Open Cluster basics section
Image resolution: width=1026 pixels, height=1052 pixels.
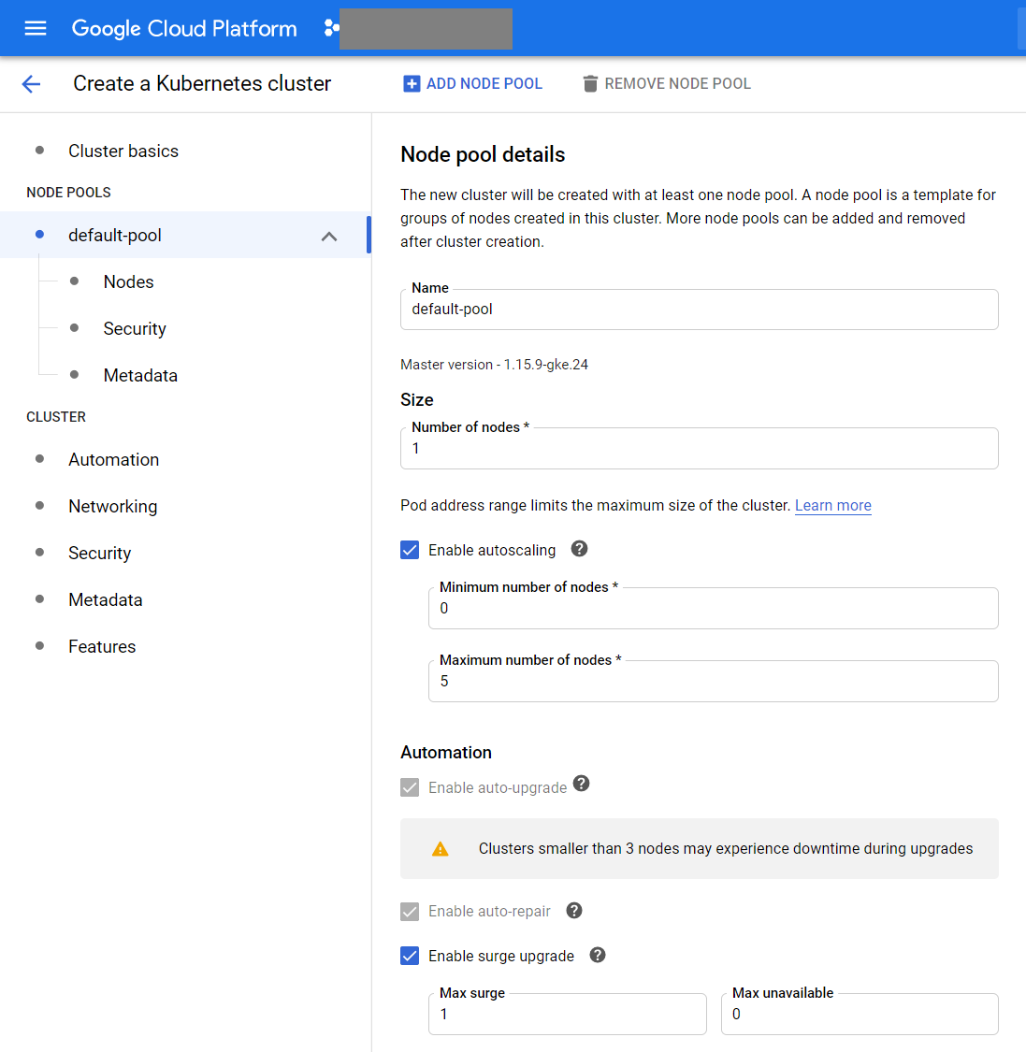pos(123,151)
